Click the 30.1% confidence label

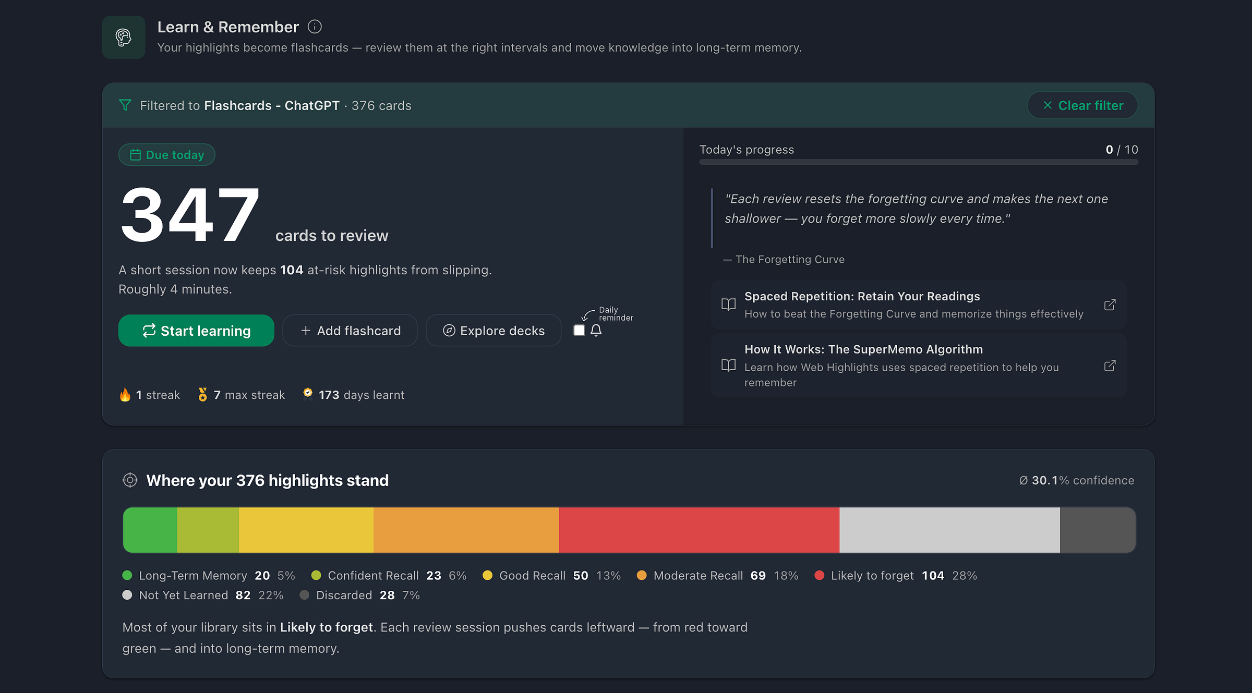(x=1077, y=480)
